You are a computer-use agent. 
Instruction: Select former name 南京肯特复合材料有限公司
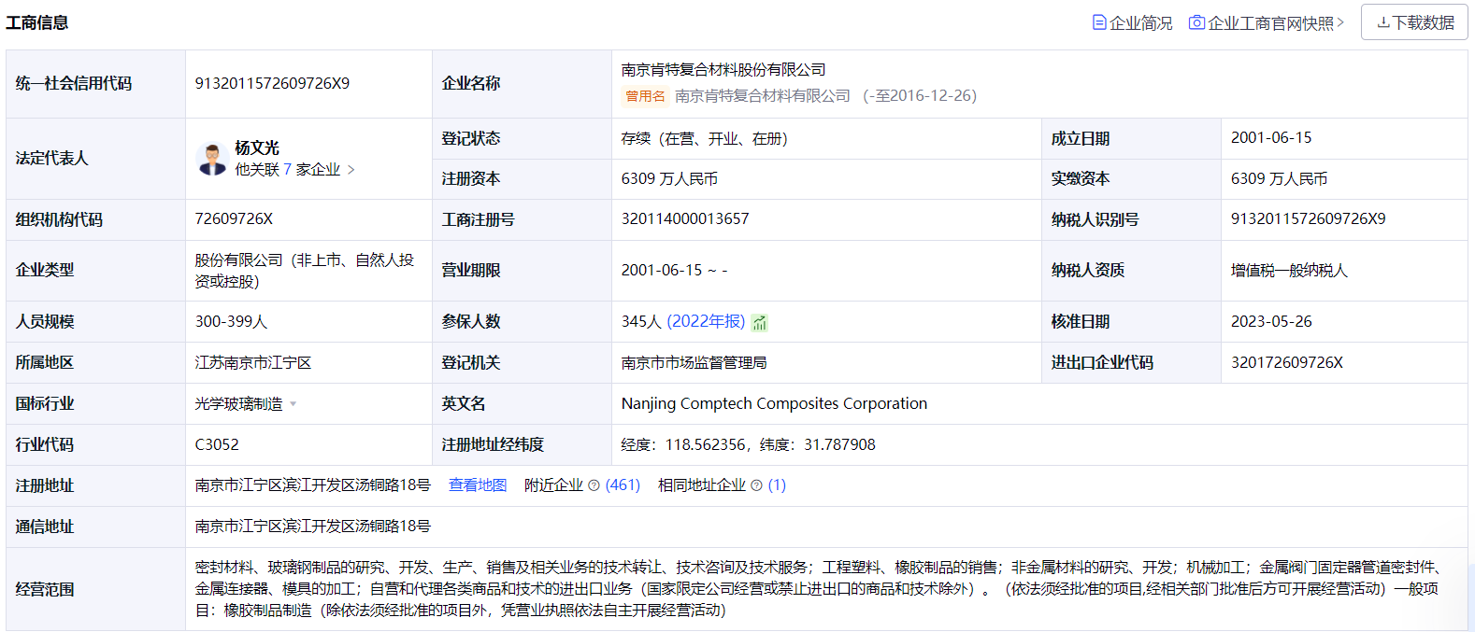(x=763, y=96)
